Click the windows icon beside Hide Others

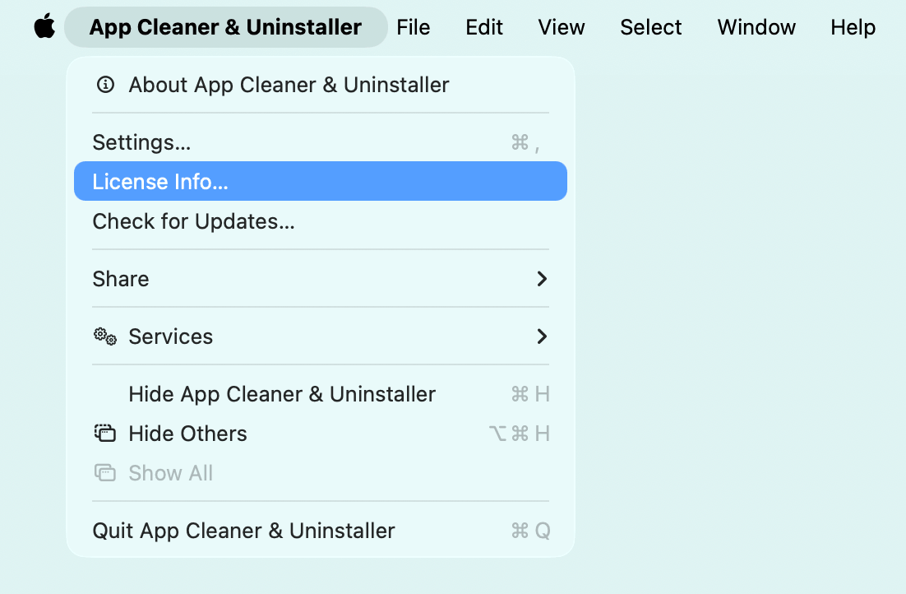coord(104,433)
